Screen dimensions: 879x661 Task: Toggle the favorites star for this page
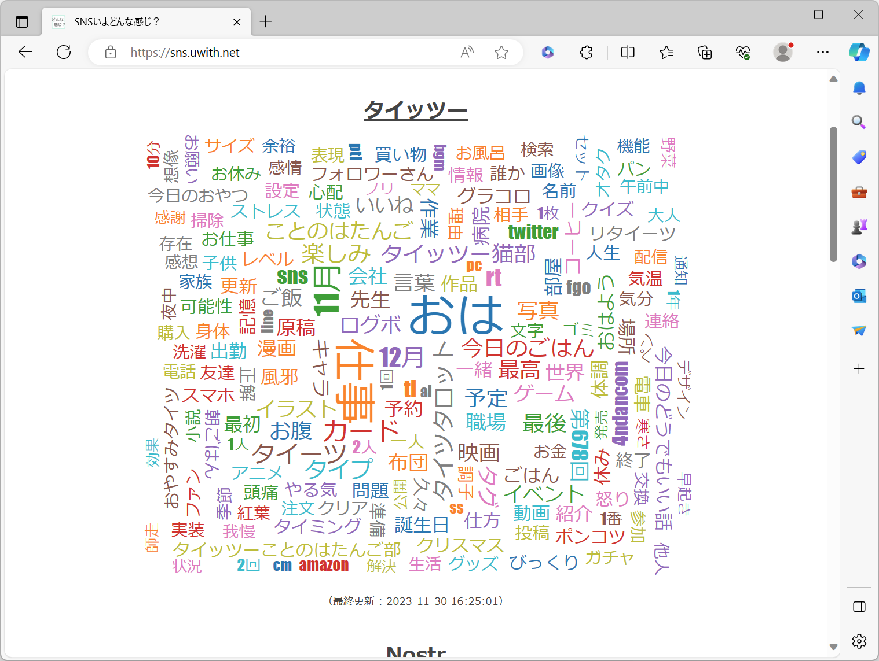pyautogui.click(x=501, y=52)
